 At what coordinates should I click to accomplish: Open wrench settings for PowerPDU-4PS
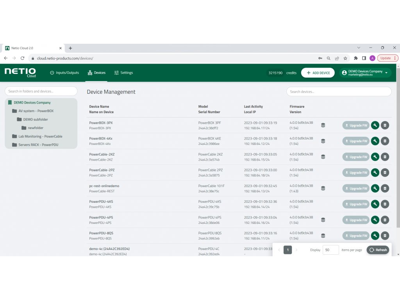tap(375, 220)
